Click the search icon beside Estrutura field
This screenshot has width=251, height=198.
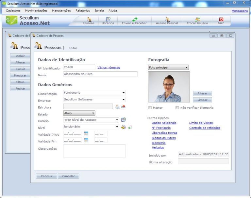point(117,106)
